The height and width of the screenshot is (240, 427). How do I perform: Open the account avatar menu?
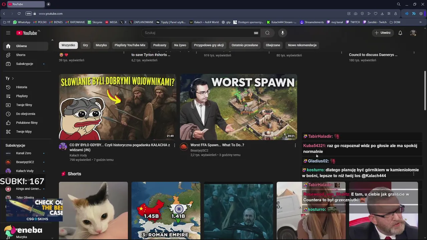point(413,33)
